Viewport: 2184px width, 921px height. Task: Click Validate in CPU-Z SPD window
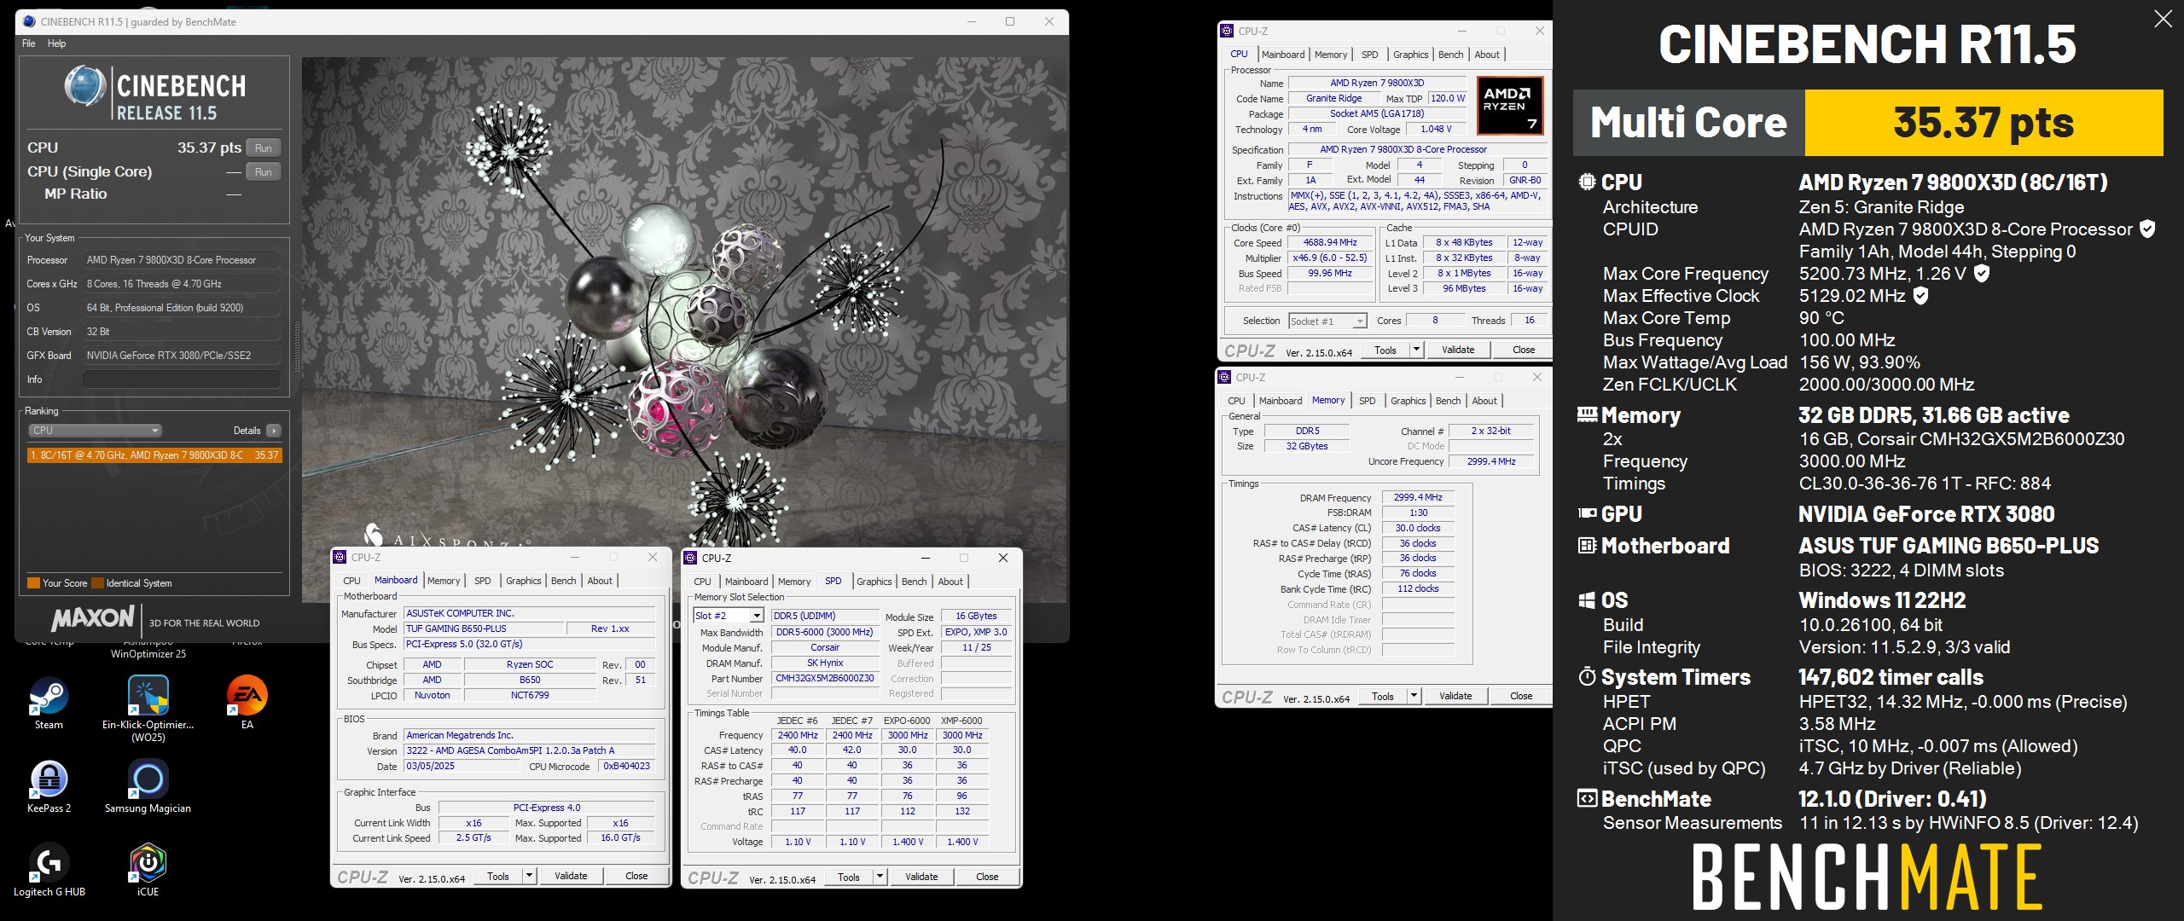pos(921,877)
